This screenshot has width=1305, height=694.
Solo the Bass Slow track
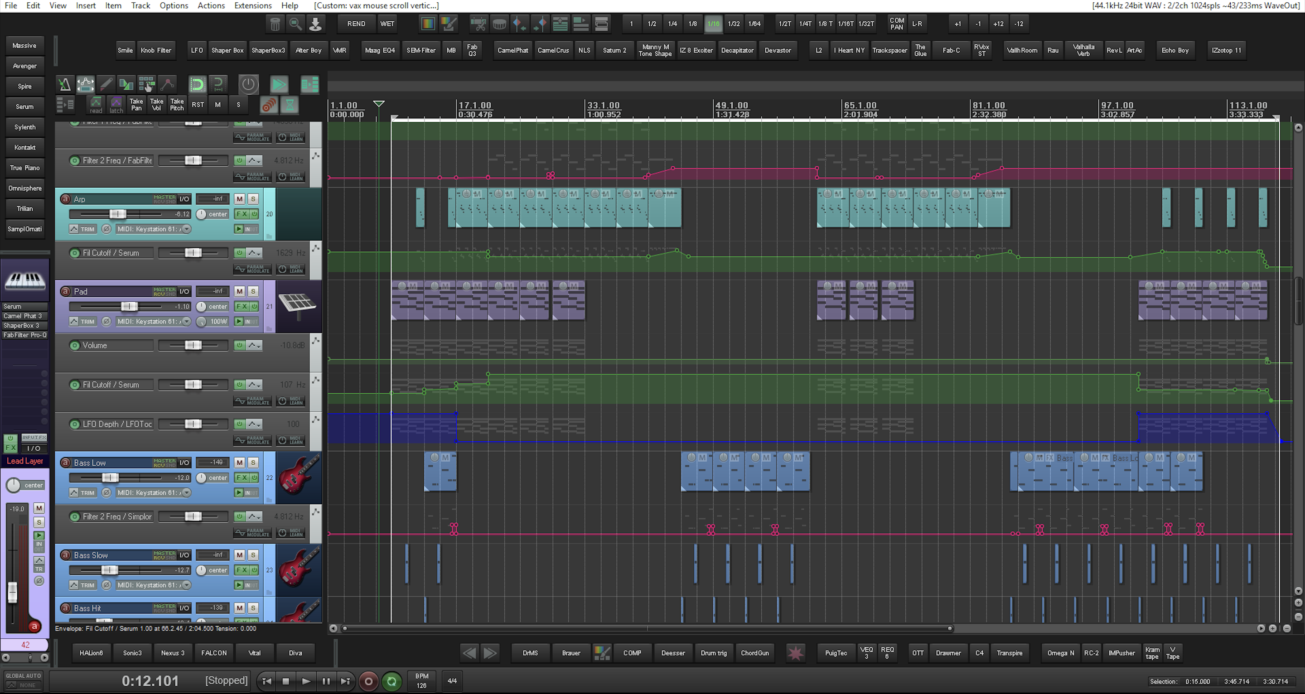[x=253, y=554]
